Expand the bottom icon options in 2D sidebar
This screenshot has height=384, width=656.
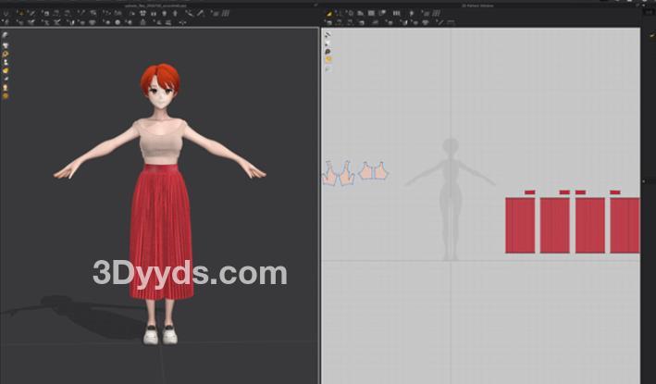tap(328, 69)
